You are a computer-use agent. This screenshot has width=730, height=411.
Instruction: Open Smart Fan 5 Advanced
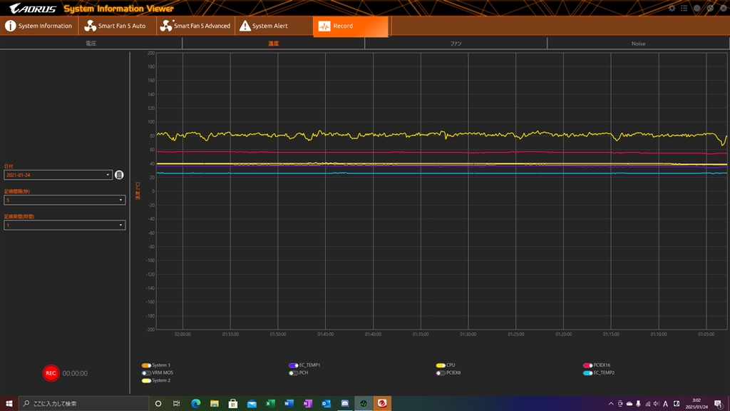point(195,26)
